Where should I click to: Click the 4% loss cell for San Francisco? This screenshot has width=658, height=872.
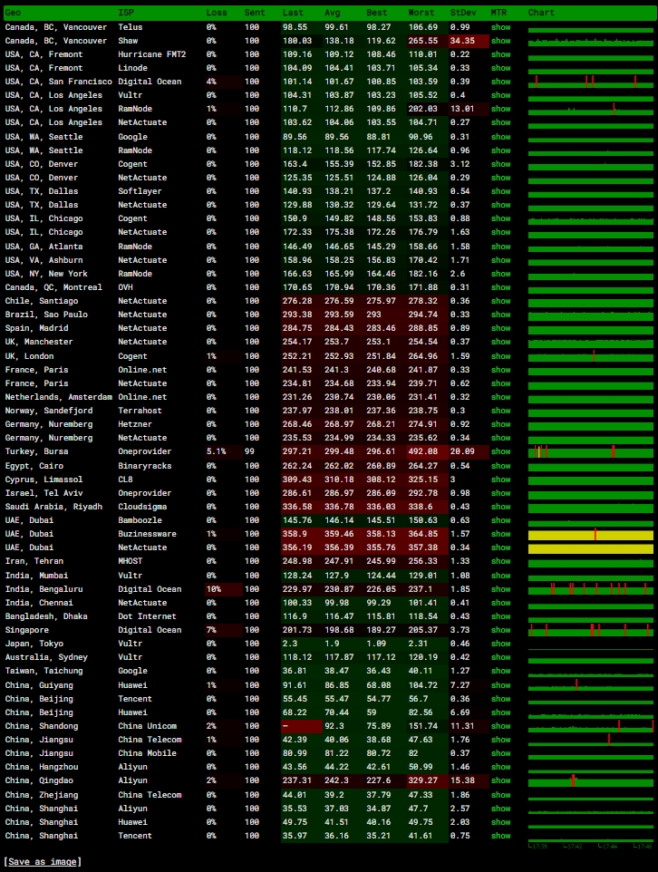pos(224,82)
